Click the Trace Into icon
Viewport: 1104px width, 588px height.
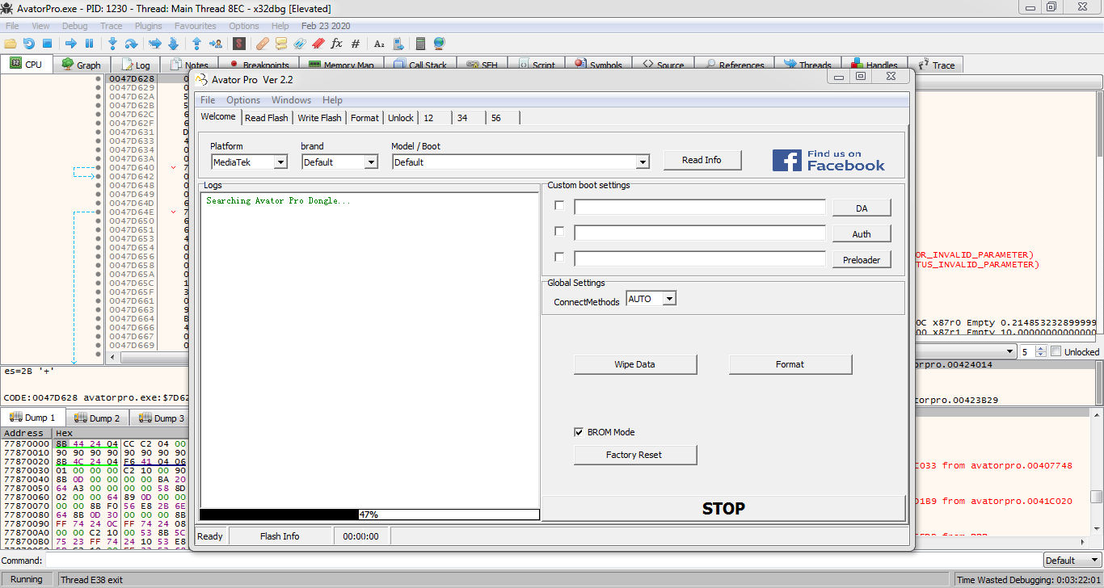tap(154, 44)
